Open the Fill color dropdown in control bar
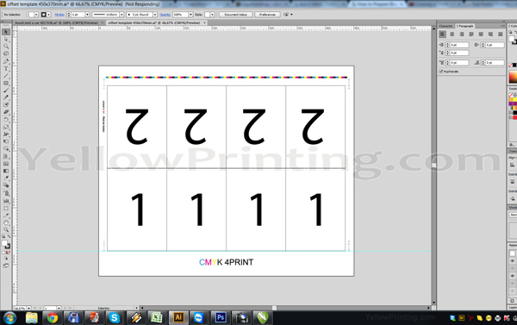The image size is (517, 325). 36,15
